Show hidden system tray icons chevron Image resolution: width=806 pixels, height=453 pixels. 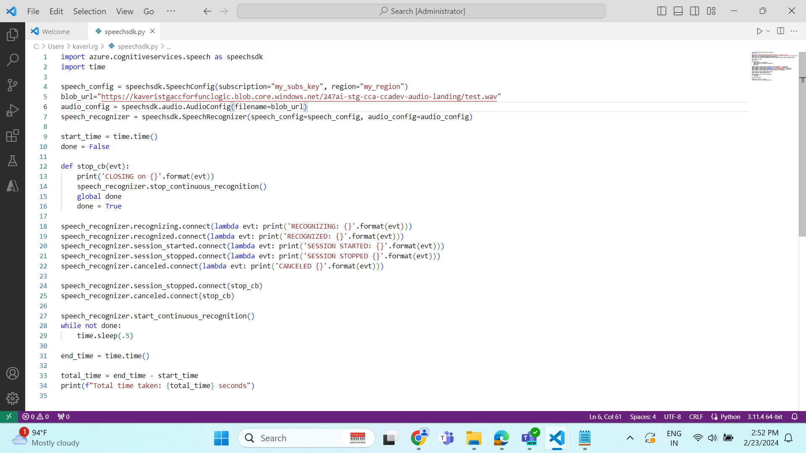[630, 438]
